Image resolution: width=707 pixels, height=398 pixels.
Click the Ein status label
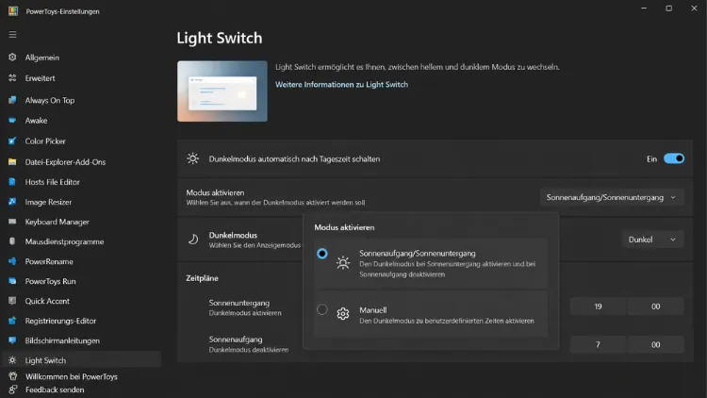tap(652, 158)
